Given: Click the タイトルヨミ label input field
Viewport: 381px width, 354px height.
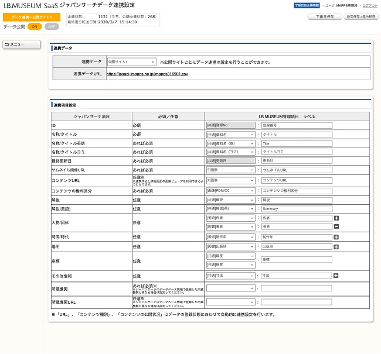Looking at the screenshot, I should 297,152.
